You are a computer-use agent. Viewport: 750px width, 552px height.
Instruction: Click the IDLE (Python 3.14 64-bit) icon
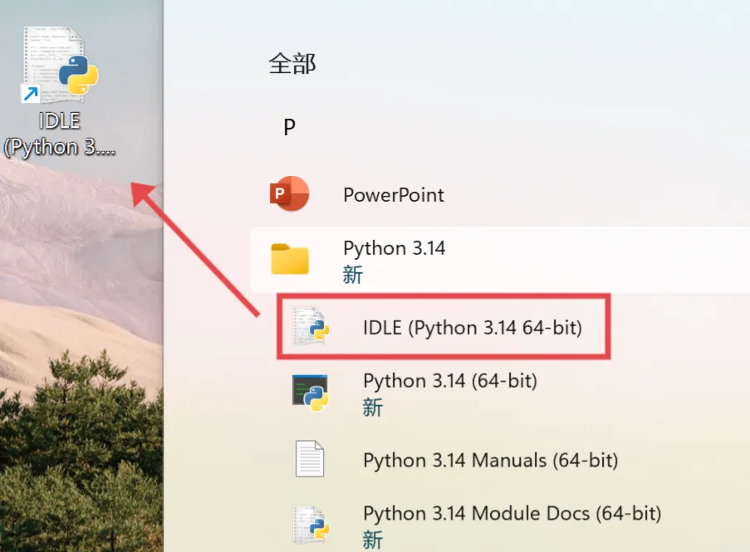[x=311, y=326]
